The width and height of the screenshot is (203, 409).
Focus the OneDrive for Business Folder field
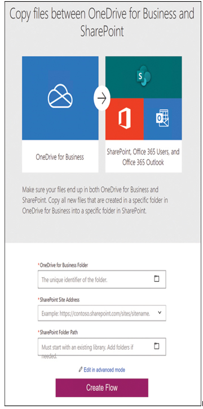pyautogui.click(x=101, y=280)
